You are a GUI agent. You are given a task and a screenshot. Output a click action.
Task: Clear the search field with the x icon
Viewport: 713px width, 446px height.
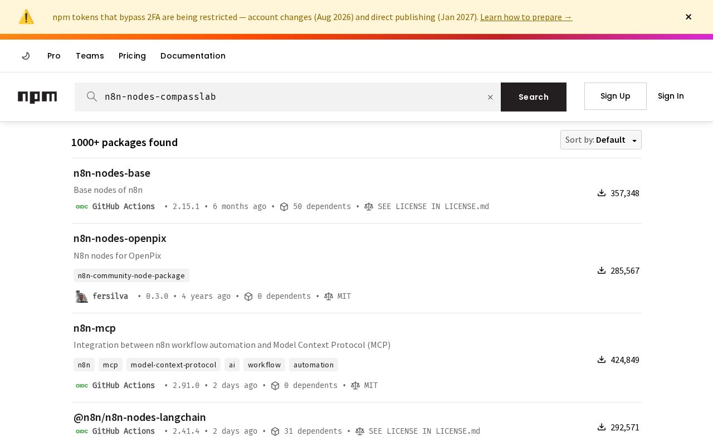click(x=490, y=97)
